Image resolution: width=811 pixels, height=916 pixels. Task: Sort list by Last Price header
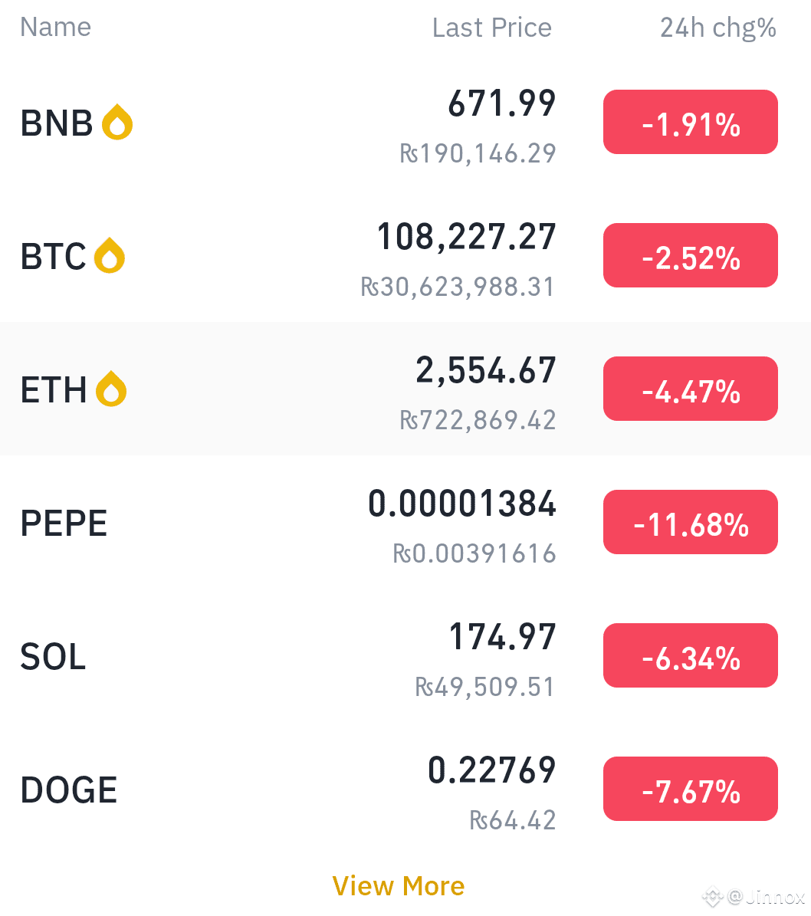point(491,28)
